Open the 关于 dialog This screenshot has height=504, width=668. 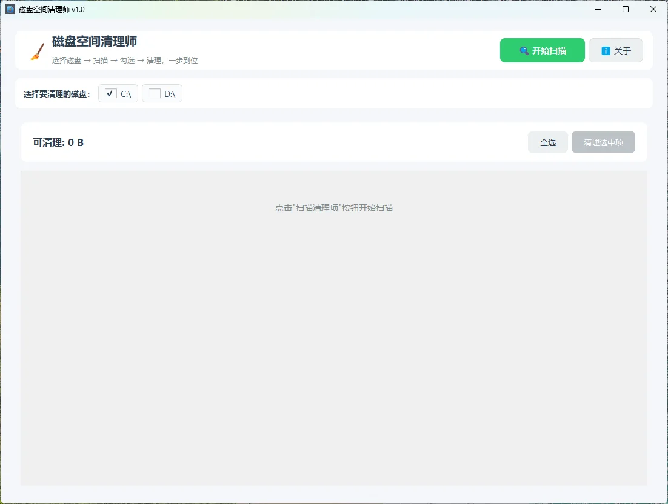point(616,51)
